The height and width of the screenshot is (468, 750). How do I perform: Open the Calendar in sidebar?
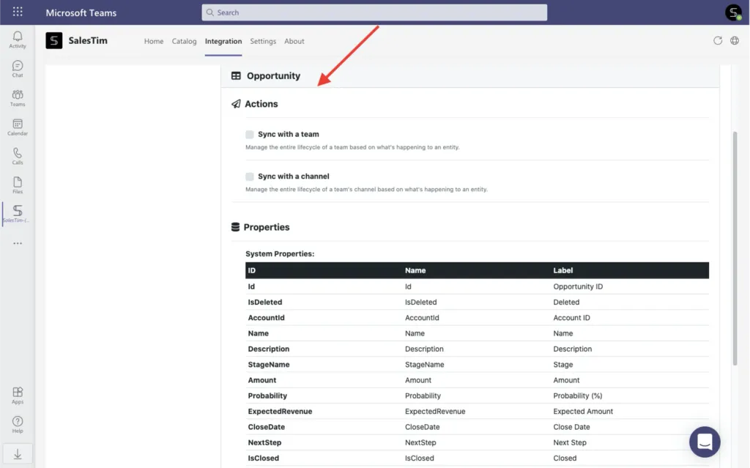pyautogui.click(x=18, y=127)
